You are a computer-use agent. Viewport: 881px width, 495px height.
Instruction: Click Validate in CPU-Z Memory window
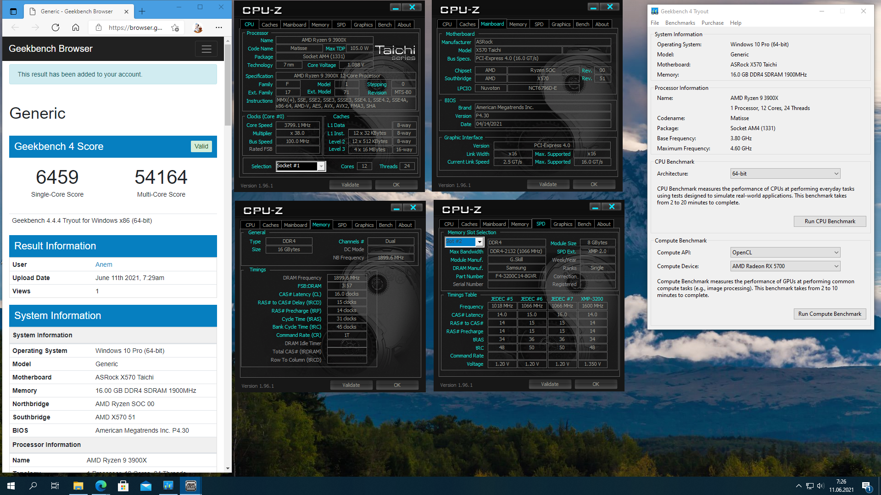351,385
